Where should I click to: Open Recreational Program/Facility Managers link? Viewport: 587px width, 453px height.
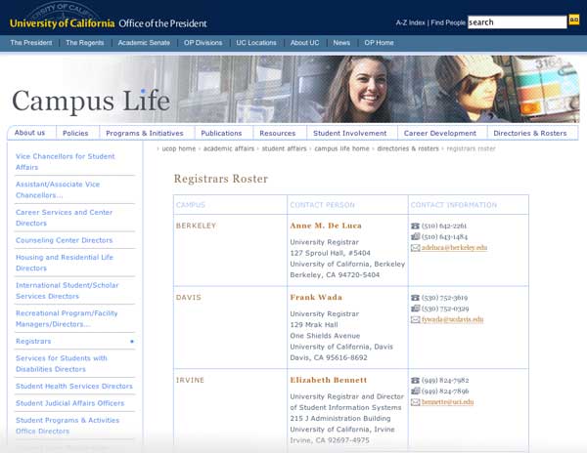pos(67,318)
